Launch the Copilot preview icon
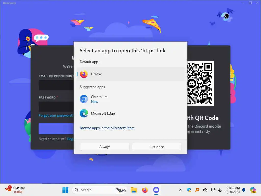261x196 pixels. [x=253, y=190]
